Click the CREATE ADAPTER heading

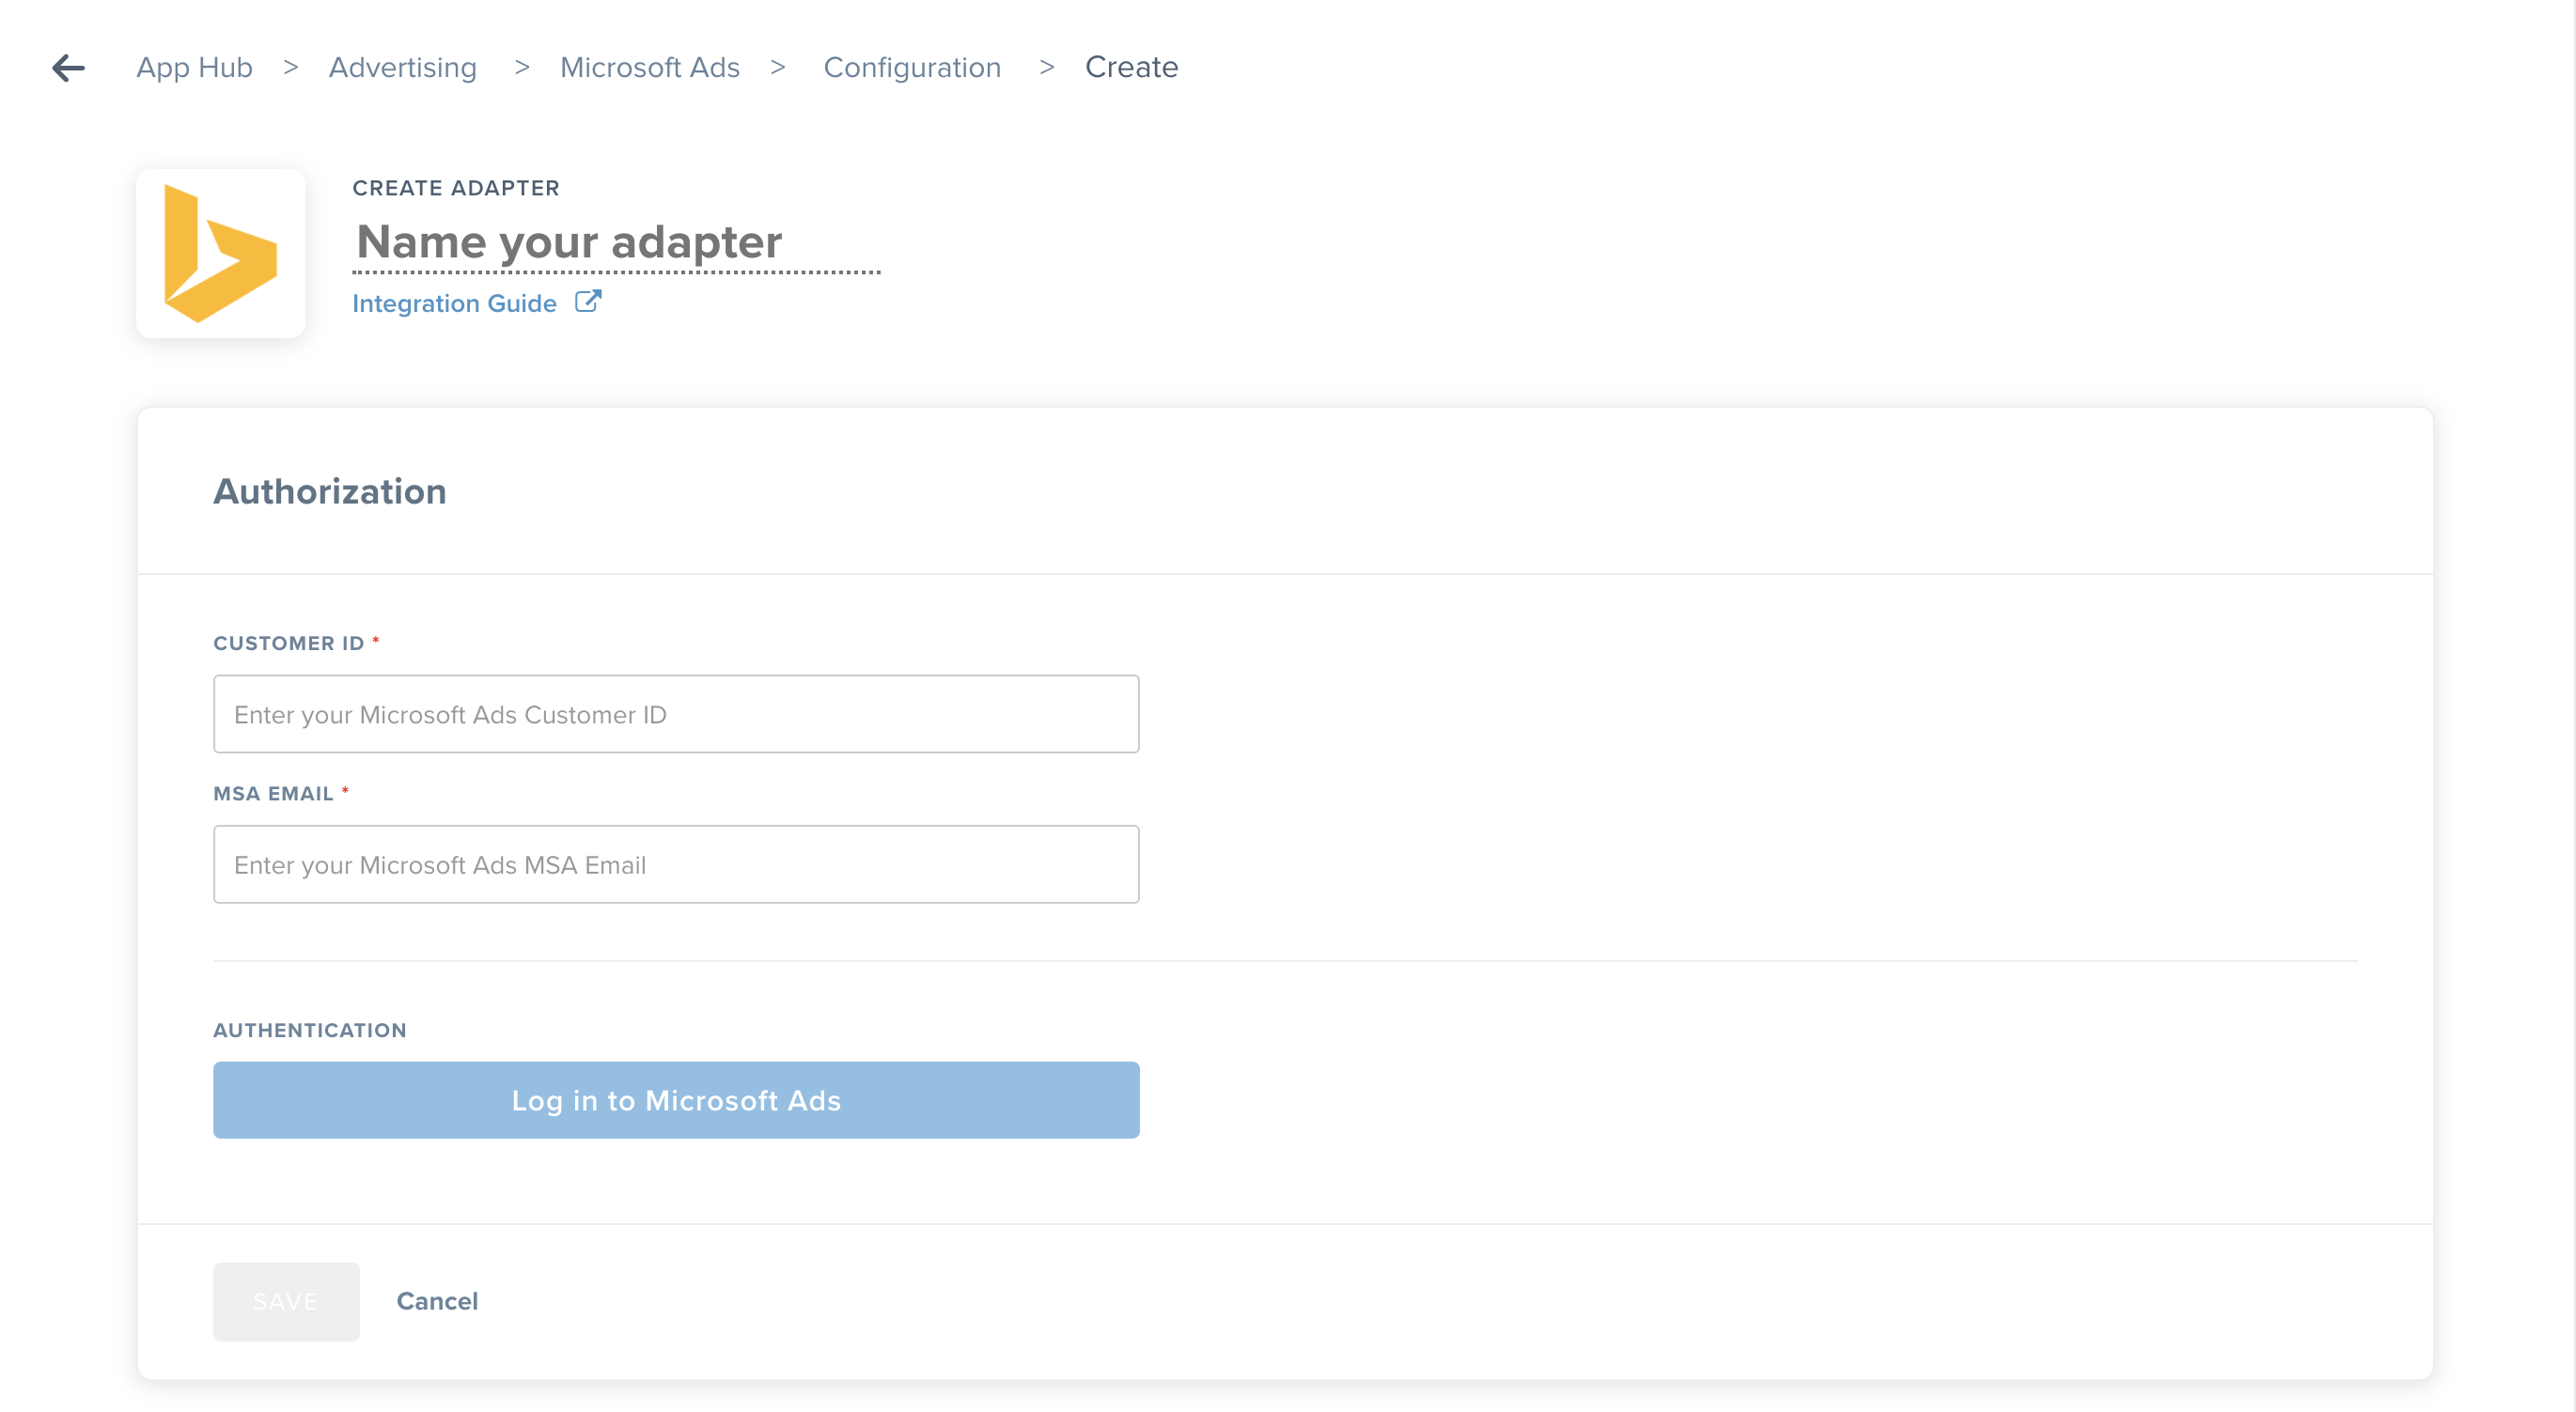456,187
